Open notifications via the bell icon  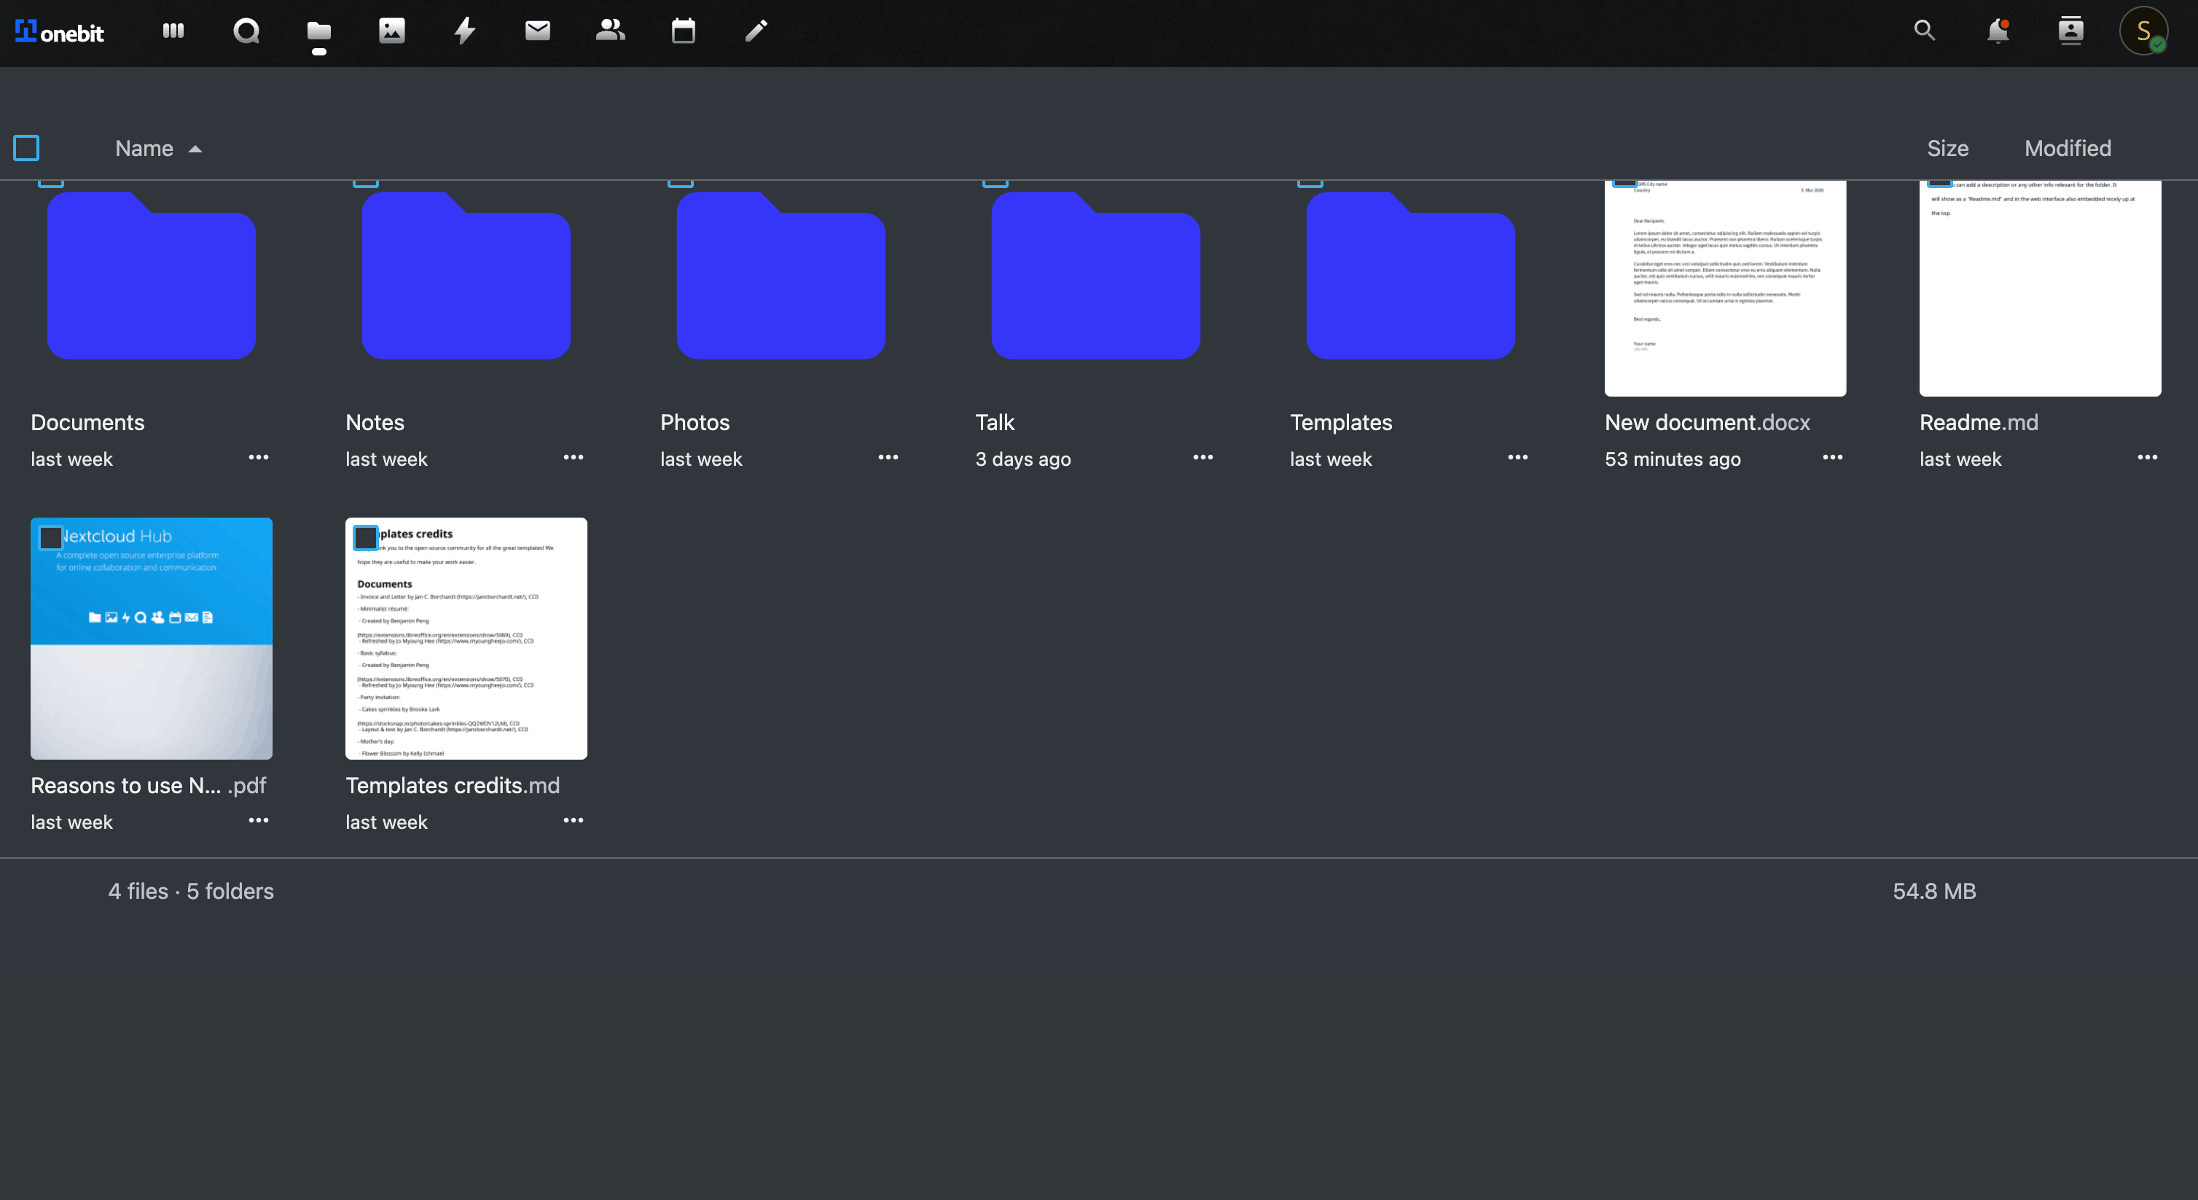(1998, 31)
